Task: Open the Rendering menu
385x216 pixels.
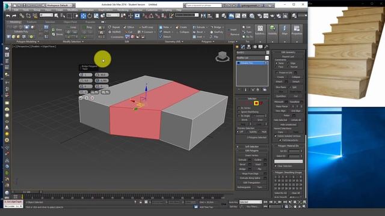Action: point(123,10)
